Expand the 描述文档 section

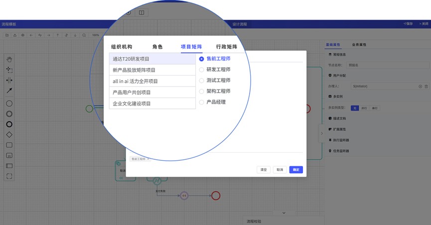(x=339, y=118)
